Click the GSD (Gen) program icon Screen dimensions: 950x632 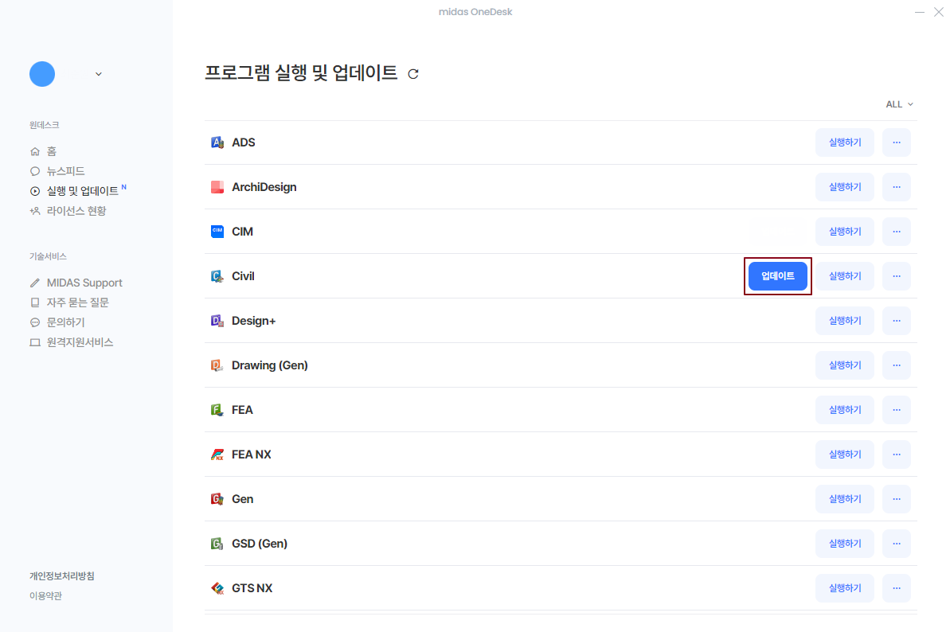tap(217, 544)
